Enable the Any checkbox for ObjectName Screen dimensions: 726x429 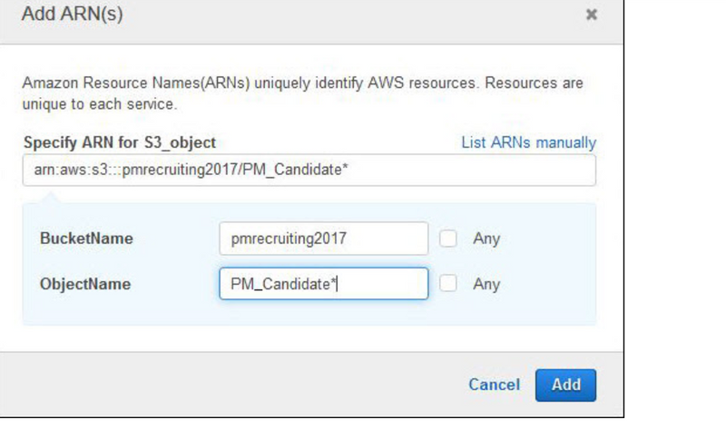coord(448,284)
